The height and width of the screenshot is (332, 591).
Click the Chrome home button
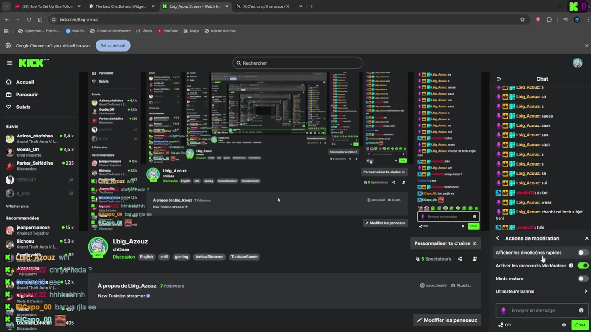coord(40,19)
